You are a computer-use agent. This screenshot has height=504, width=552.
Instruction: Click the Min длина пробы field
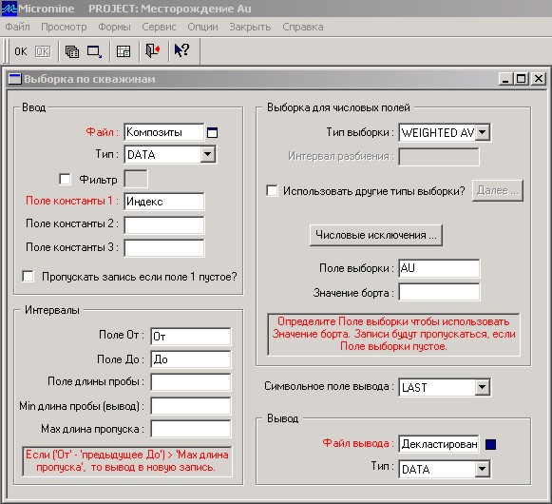point(191,406)
